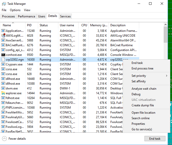172x145 pixels.
Task: Sort by the Name column header
Action: coord(13,25)
